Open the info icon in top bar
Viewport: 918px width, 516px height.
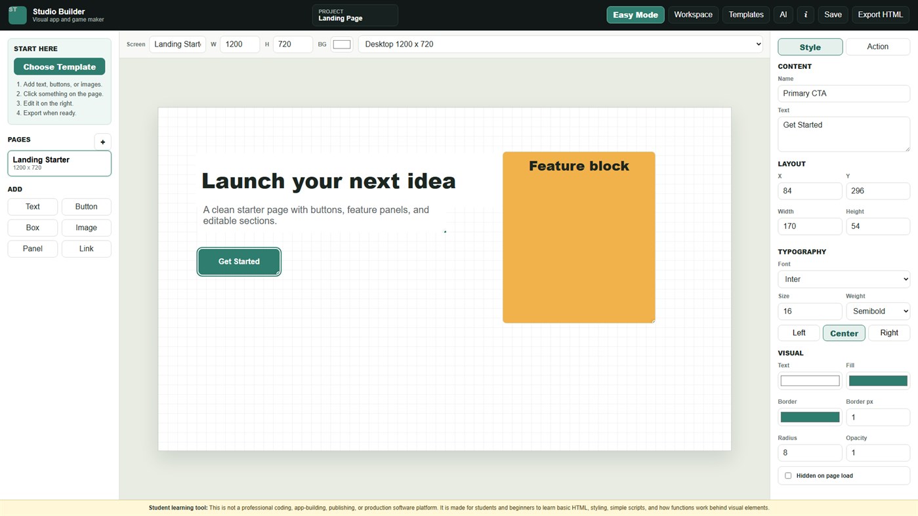point(806,14)
